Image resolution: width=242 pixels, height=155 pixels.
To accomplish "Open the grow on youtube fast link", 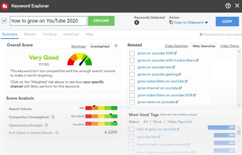I will [x=155, y=67].
